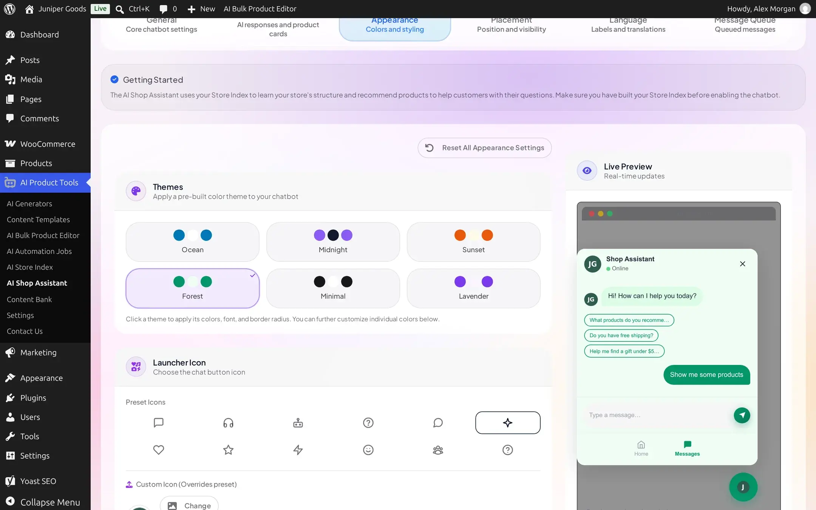Choose the headphones preset launcher icon
816x510 pixels.
tap(228, 422)
